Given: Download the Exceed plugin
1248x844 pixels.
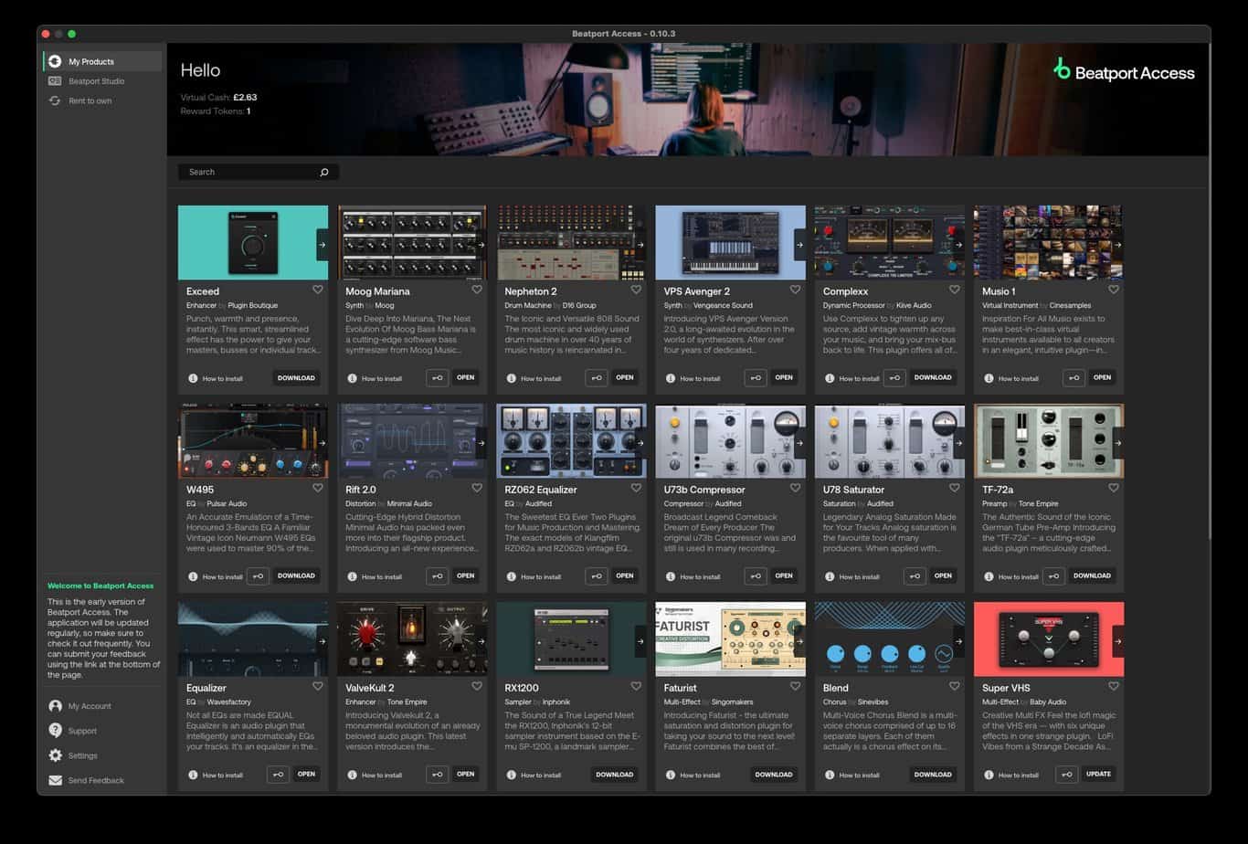Looking at the screenshot, I should click(x=296, y=377).
